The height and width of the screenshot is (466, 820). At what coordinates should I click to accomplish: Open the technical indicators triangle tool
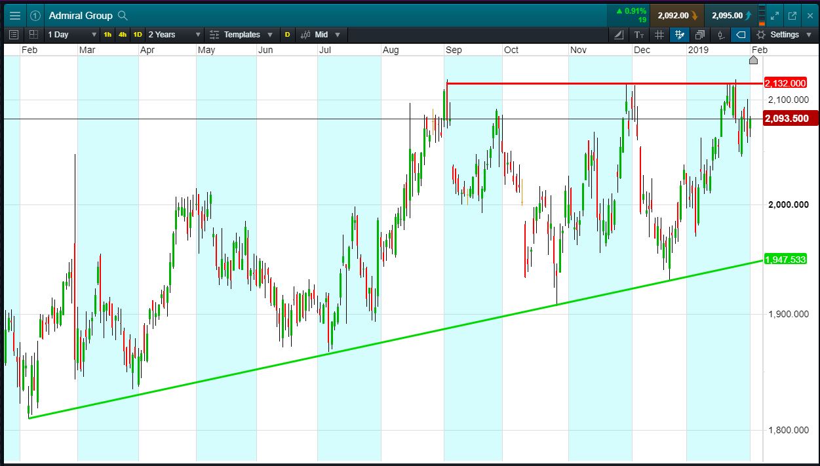[619, 35]
